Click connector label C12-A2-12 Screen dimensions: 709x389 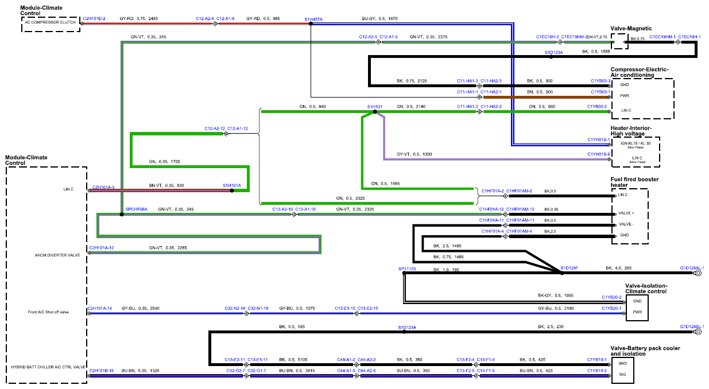point(215,129)
